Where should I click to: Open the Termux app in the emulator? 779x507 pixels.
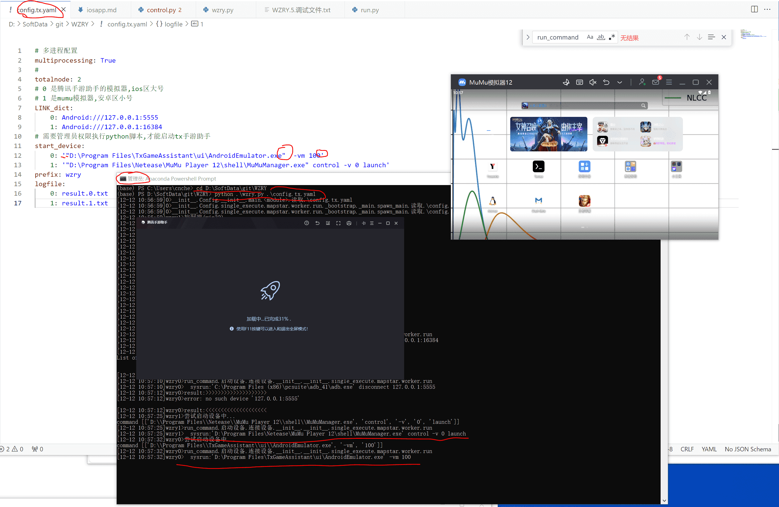click(538, 167)
